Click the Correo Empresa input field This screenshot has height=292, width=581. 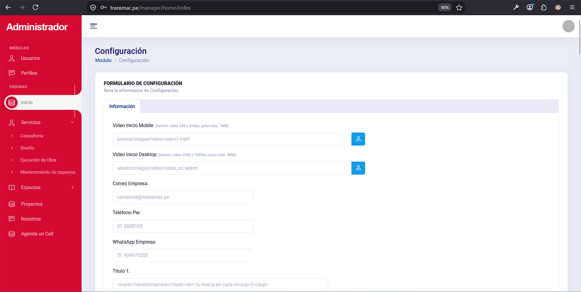(x=183, y=197)
